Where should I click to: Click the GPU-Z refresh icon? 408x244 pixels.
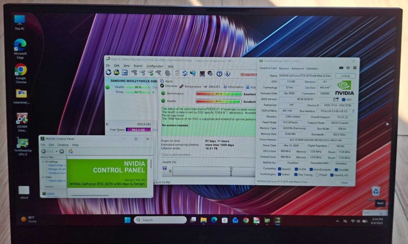coord(348,68)
